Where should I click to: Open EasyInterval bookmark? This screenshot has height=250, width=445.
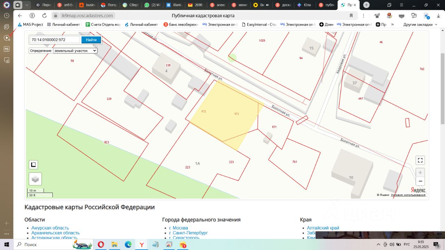click(x=259, y=25)
